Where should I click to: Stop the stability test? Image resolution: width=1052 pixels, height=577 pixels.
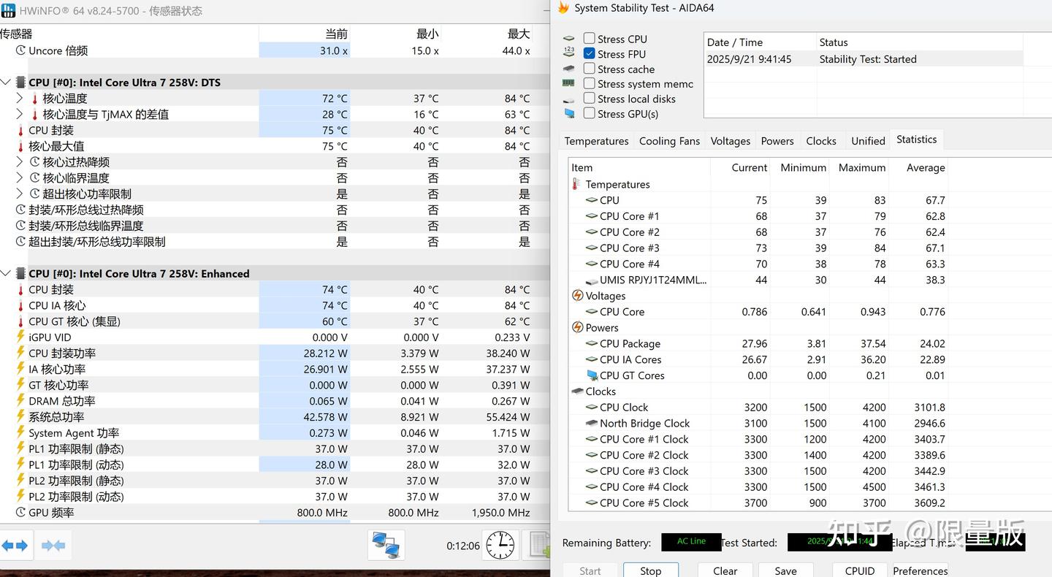(x=650, y=570)
